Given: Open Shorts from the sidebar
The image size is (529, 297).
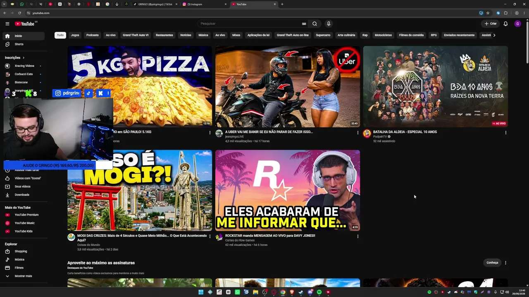Looking at the screenshot, I should pyautogui.click(x=24, y=44).
